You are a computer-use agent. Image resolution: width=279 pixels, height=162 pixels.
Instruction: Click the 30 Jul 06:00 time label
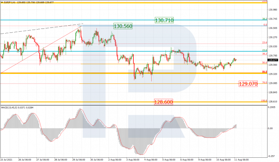[97, 160]
